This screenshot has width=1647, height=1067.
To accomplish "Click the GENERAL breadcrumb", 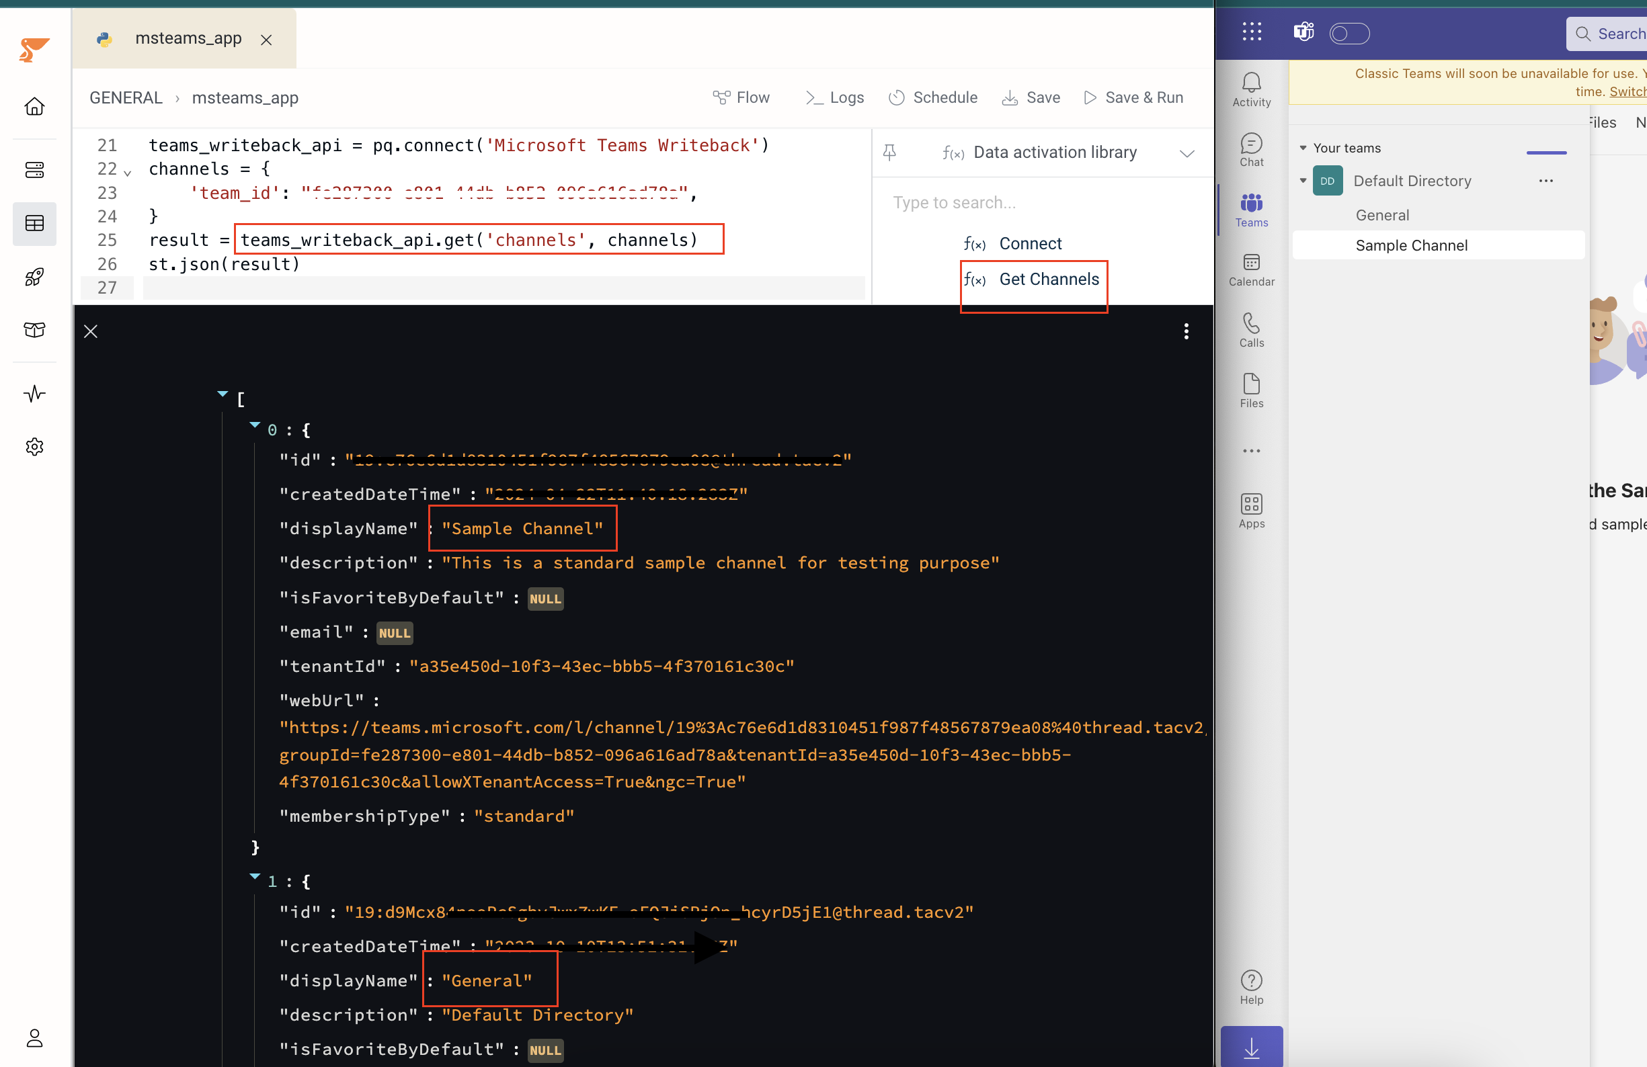I will (x=126, y=97).
